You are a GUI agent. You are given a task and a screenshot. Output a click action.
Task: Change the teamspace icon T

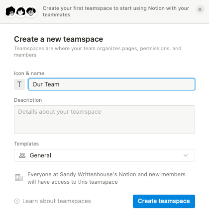pos(19,84)
